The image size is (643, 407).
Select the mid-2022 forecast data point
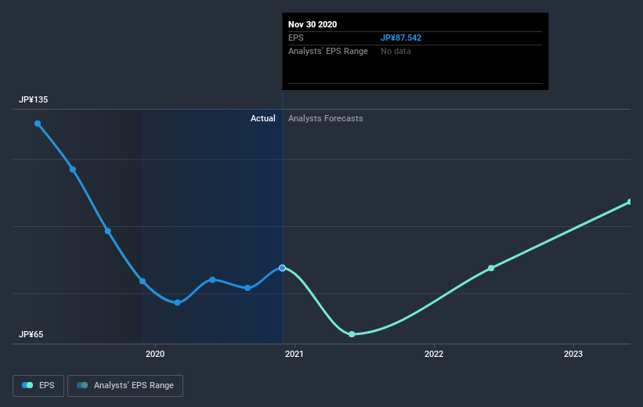[491, 268]
